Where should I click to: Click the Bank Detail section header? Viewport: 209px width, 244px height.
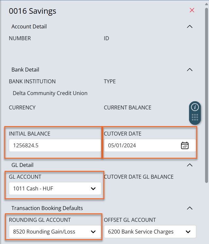click(x=25, y=70)
